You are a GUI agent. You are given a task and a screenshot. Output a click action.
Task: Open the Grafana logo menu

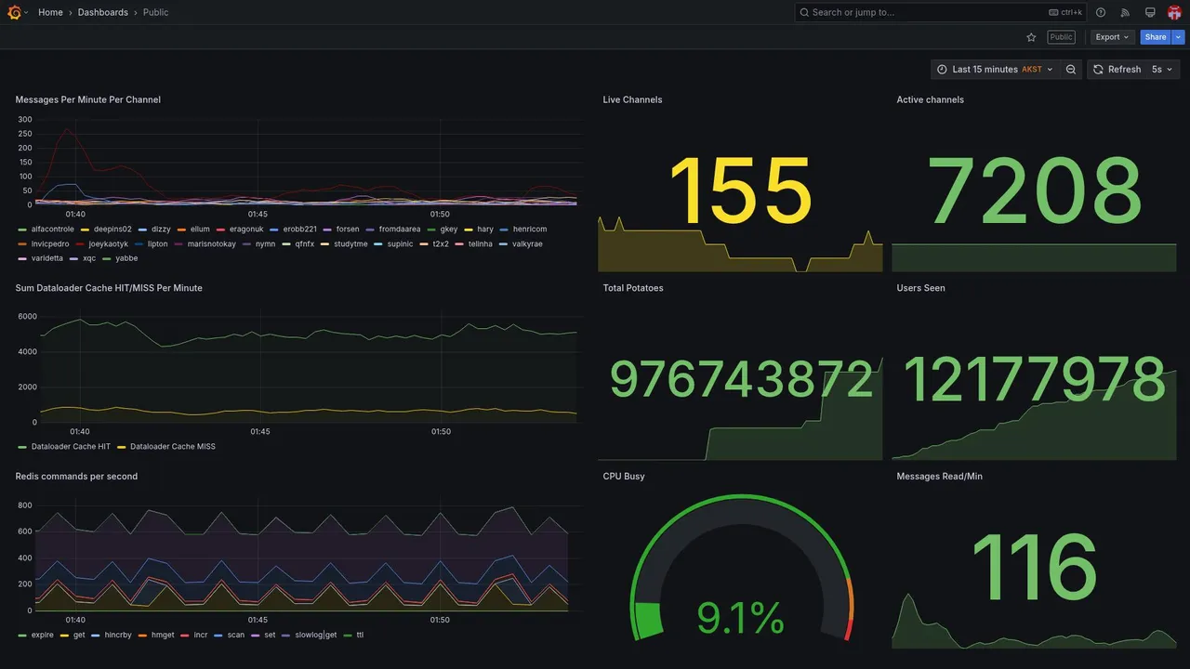click(14, 12)
